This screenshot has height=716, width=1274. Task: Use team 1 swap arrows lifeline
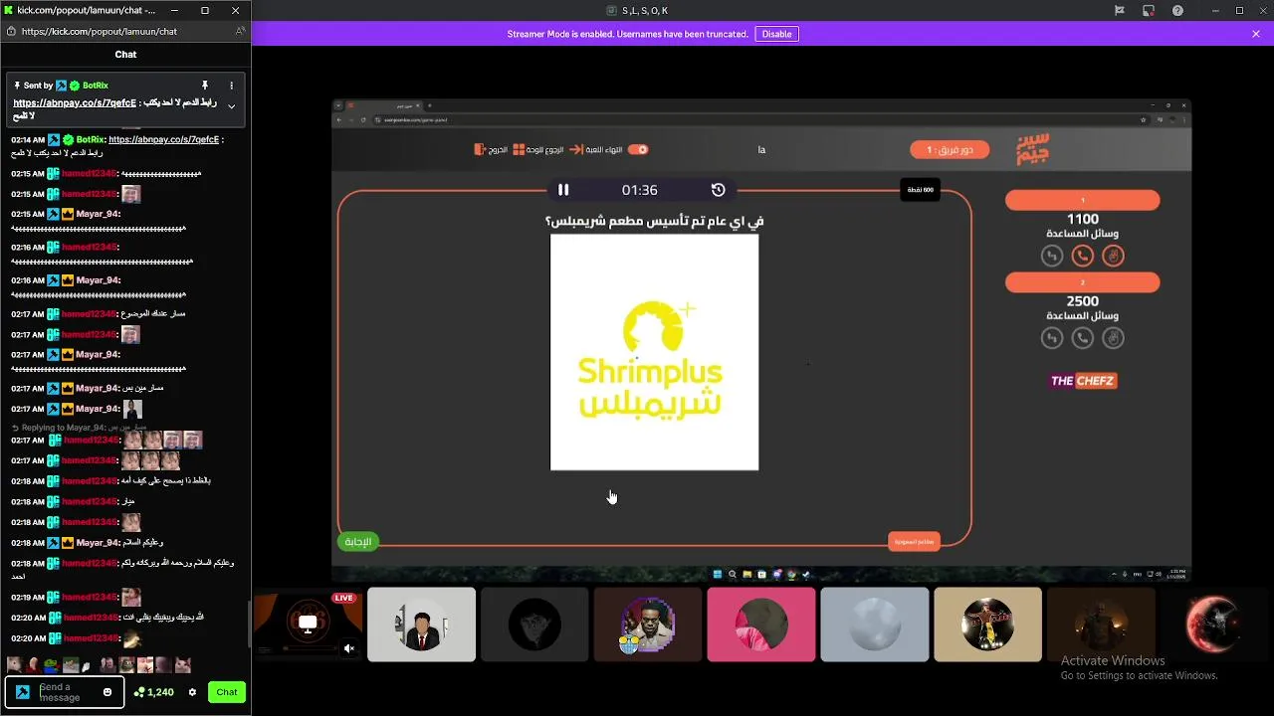[x=1052, y=256]
